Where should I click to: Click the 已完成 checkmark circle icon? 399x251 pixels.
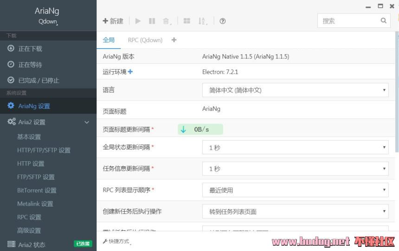click(x=11, y=80)
